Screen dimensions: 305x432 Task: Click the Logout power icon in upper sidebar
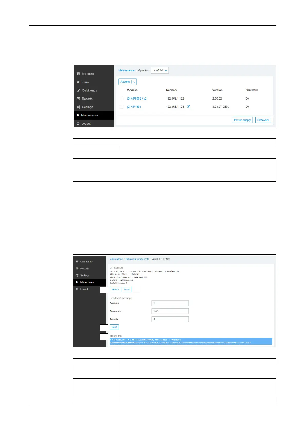78,123
